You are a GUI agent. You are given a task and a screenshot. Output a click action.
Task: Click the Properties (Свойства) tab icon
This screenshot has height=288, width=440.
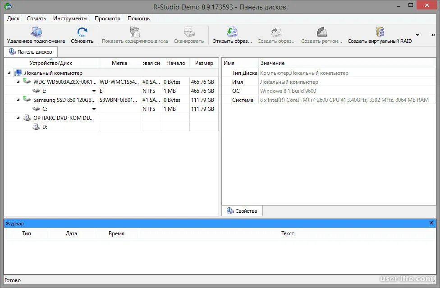click(230, 210)
